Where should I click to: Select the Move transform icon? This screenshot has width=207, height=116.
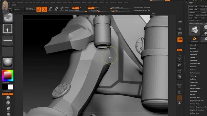[50, 9]
